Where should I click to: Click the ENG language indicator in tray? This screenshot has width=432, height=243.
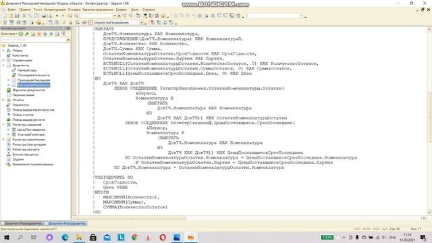click(x=392, y=237)
